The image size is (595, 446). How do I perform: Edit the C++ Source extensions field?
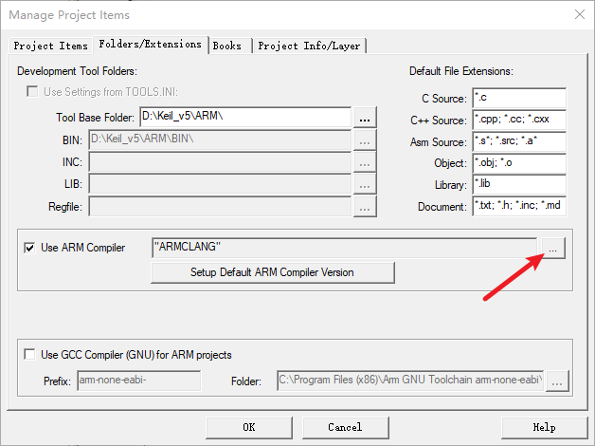coord(519,120)
